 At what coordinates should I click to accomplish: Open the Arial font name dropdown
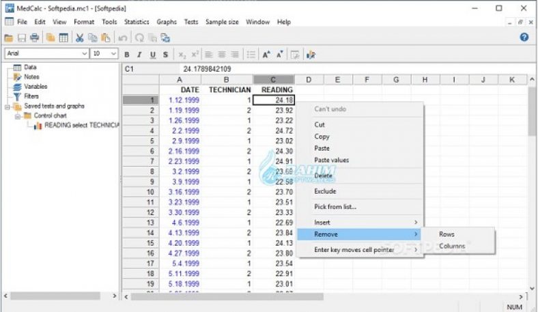pyautogui.click(x=46, y=53)
